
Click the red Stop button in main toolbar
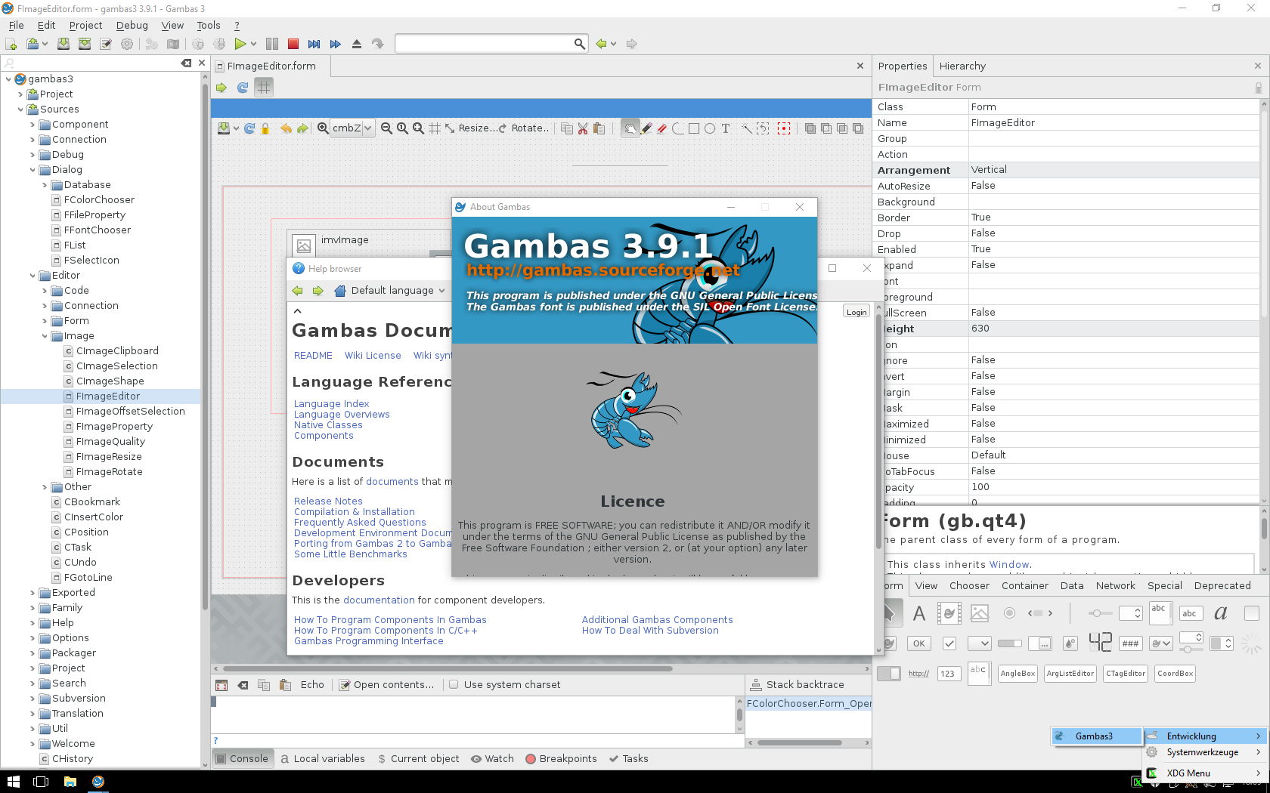coord(293,44)
